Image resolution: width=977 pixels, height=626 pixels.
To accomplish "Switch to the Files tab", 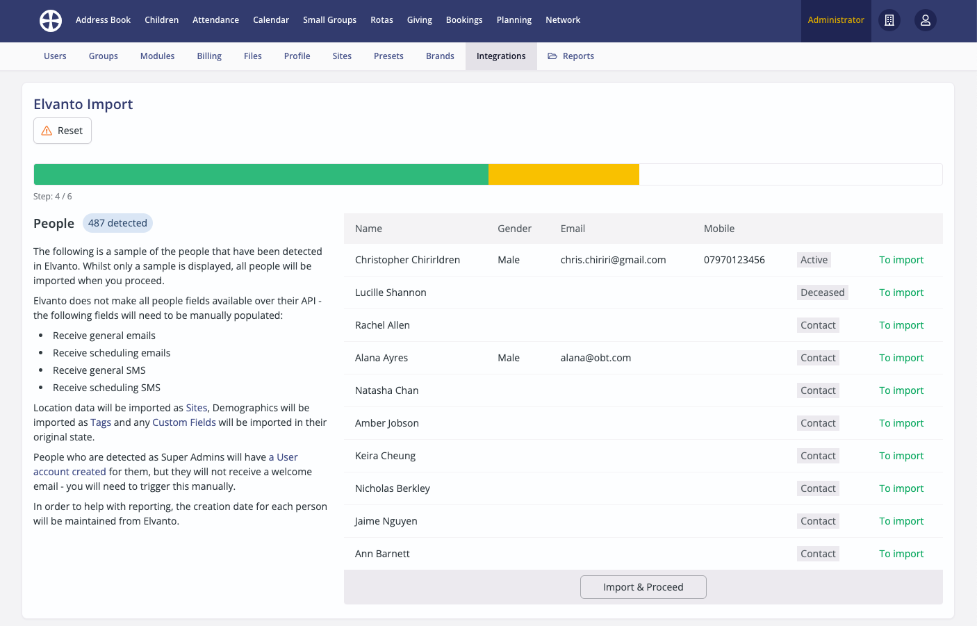I will click(253, 56).
